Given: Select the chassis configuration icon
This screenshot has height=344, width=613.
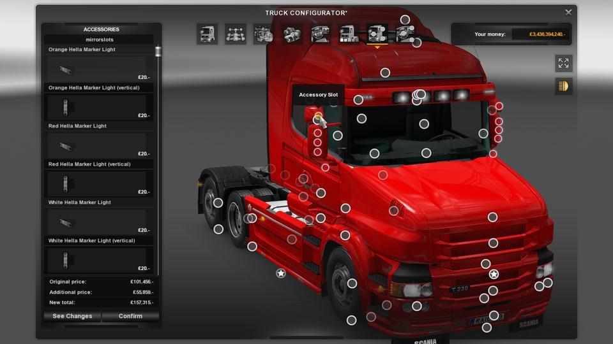Looking at the screenshot, I should tap(235, 34).
